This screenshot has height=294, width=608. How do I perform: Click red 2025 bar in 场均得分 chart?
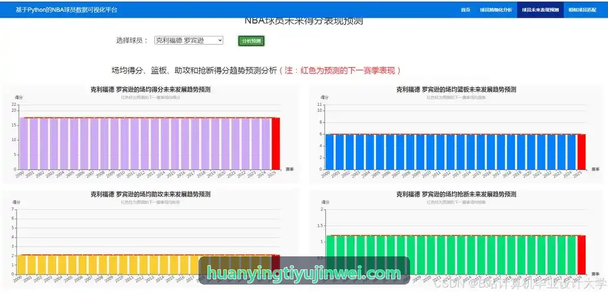276,143
